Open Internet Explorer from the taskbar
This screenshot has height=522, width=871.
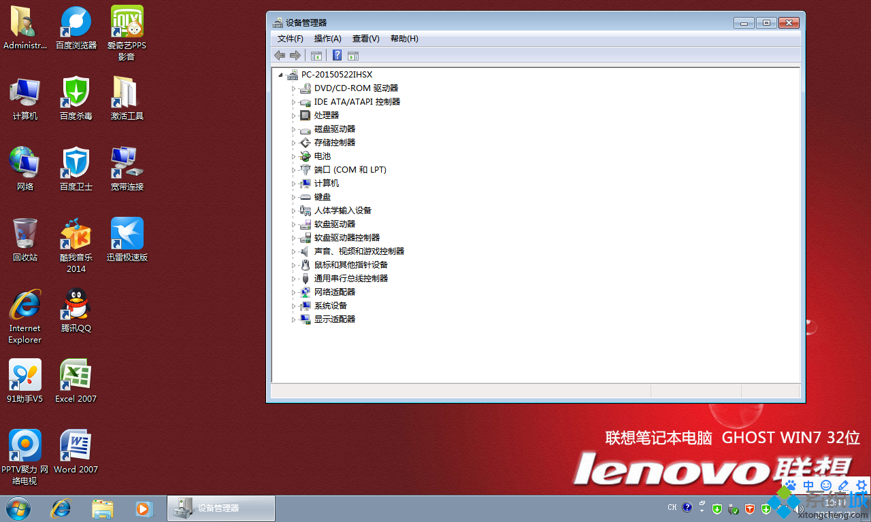click(x=61, y=508)
